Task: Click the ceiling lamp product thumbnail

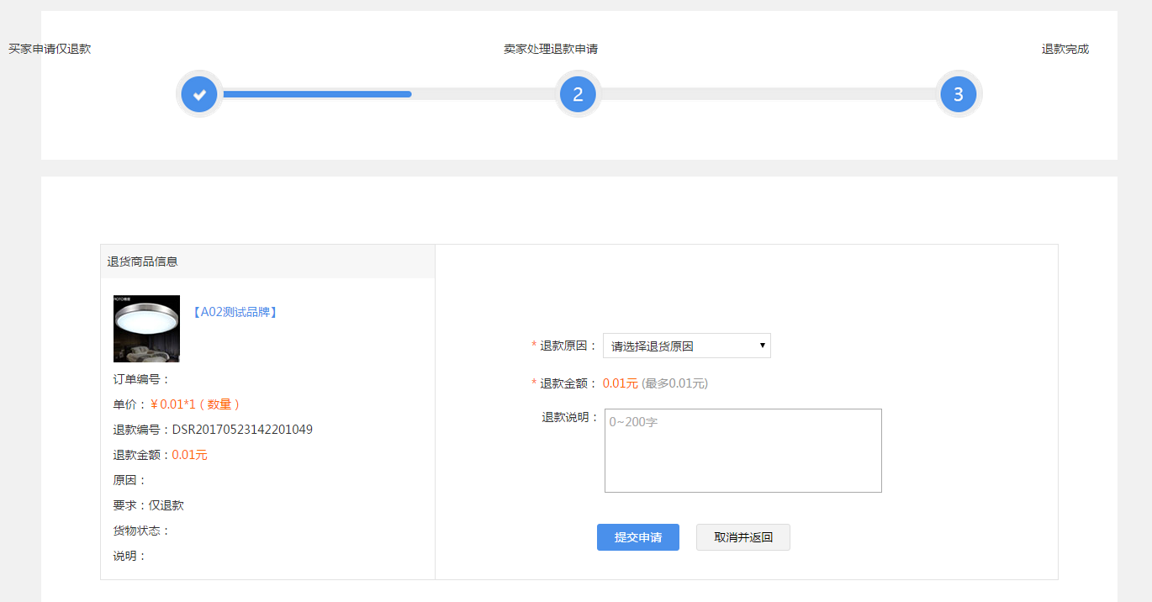Action: pyautogui.click(x=146, y=329)
